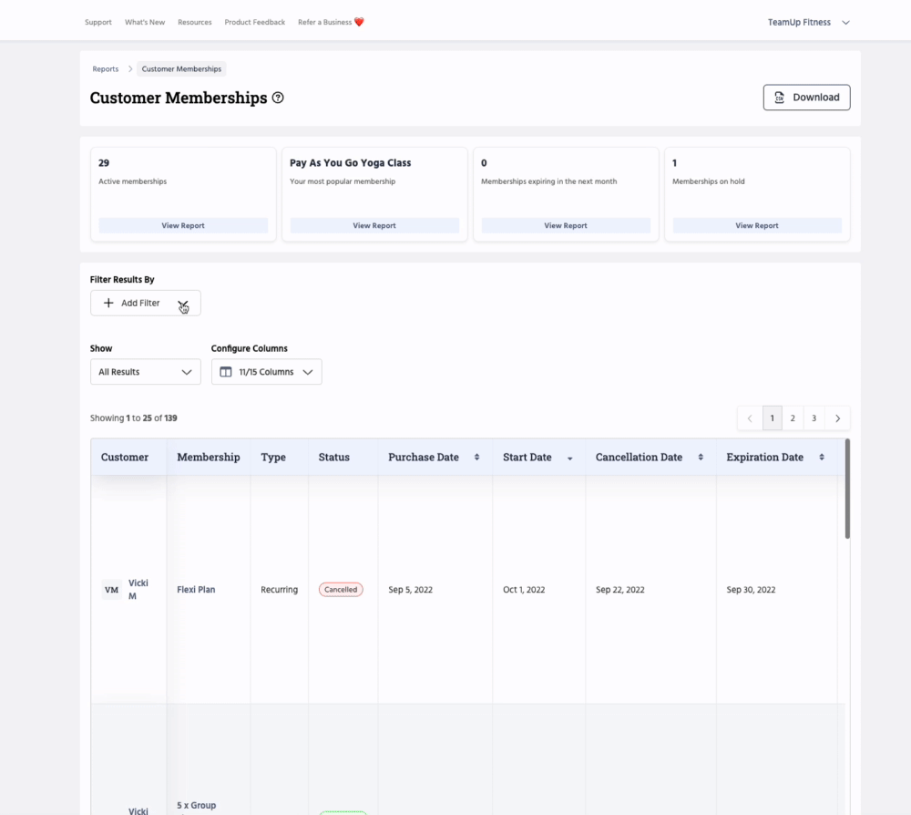The height and width of the screenshot is (815, 911).
Task: Jump to page 3 of results
Action: point(814,418)
